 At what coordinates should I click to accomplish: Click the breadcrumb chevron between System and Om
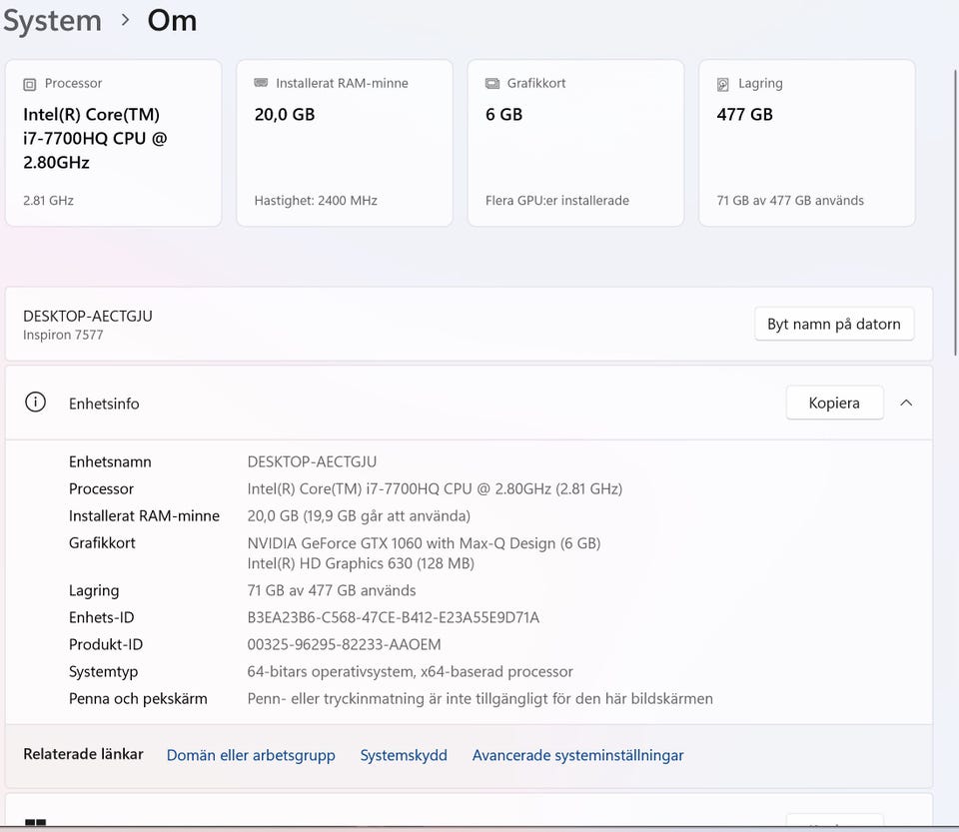[x=125, y=20]
